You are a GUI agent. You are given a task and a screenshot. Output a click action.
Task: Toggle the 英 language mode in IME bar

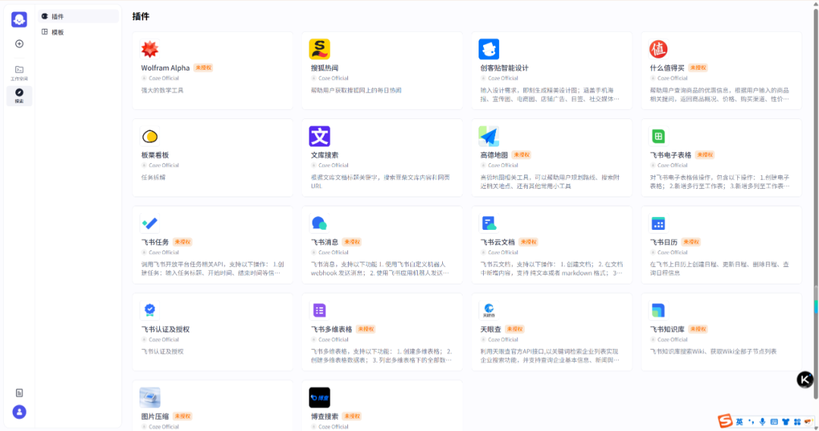click(739, 422)
